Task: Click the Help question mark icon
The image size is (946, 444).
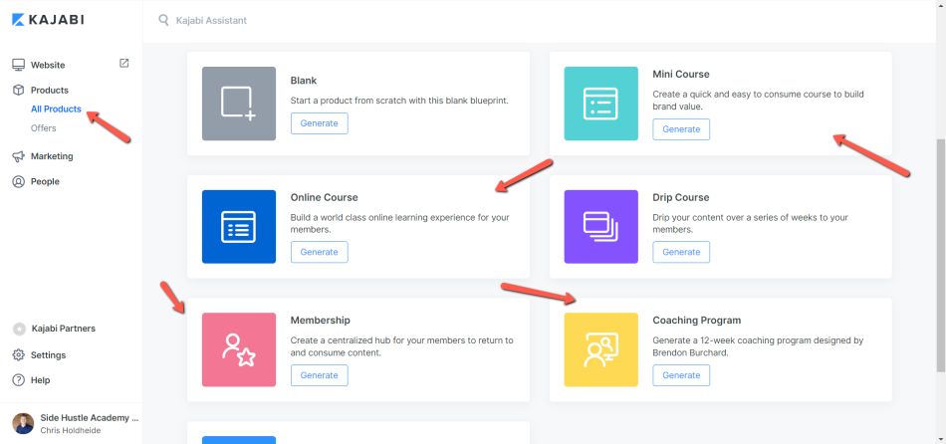Action: [x=19, y=380]
